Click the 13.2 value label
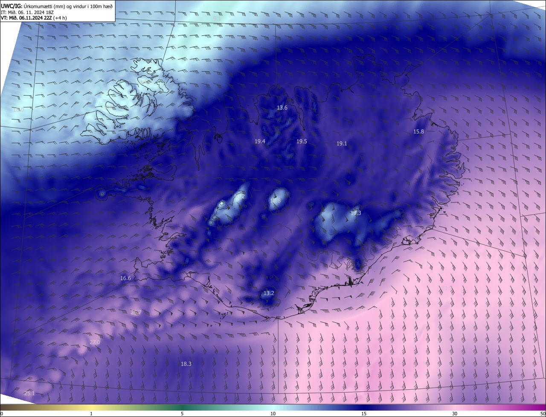 [x=268, y=293]
